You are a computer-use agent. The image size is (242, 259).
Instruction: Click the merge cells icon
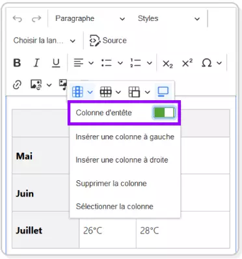tap(134, 92)
